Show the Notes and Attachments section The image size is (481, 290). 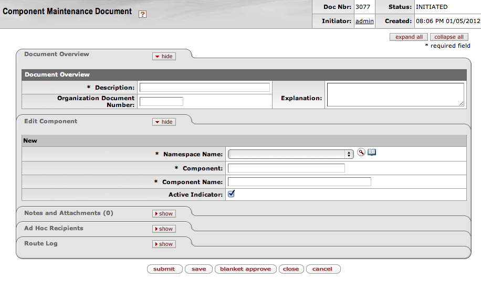click(x=164, y=214)
